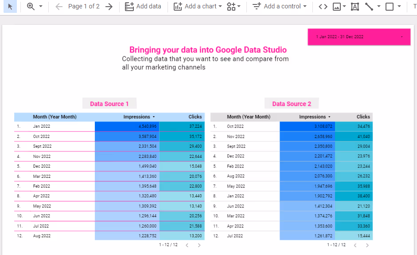
Task: Click Month (Year Month) header in Data Source 1
Action: click(x=55, y=117)
